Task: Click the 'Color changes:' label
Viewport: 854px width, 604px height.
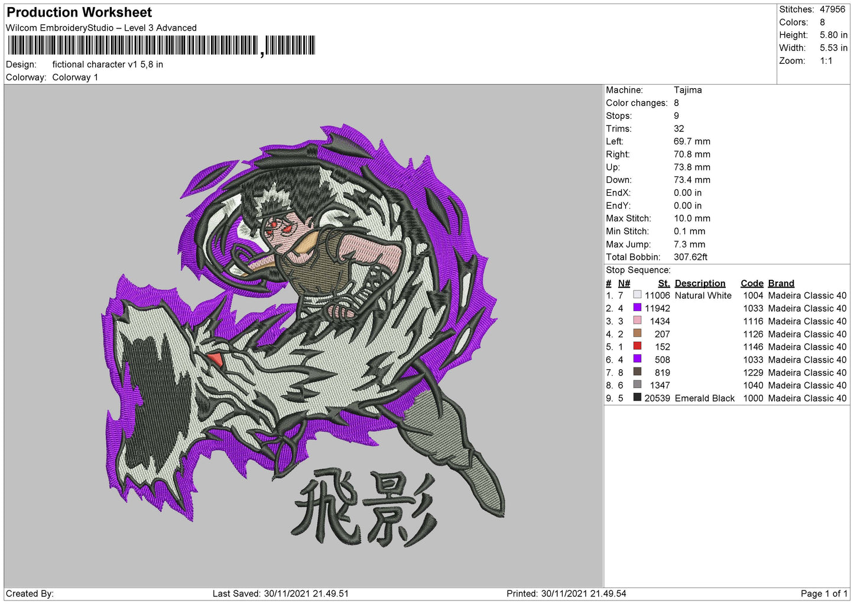Action: 637,103
